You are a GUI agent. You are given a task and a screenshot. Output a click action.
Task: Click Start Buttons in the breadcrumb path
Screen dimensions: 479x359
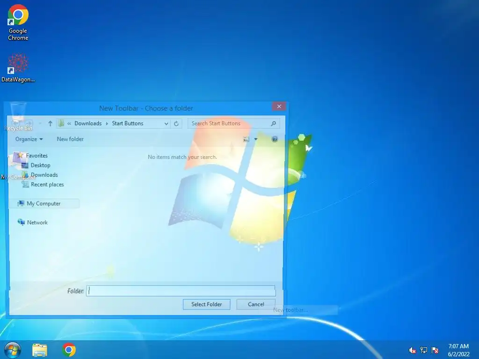tap(127, 123)
